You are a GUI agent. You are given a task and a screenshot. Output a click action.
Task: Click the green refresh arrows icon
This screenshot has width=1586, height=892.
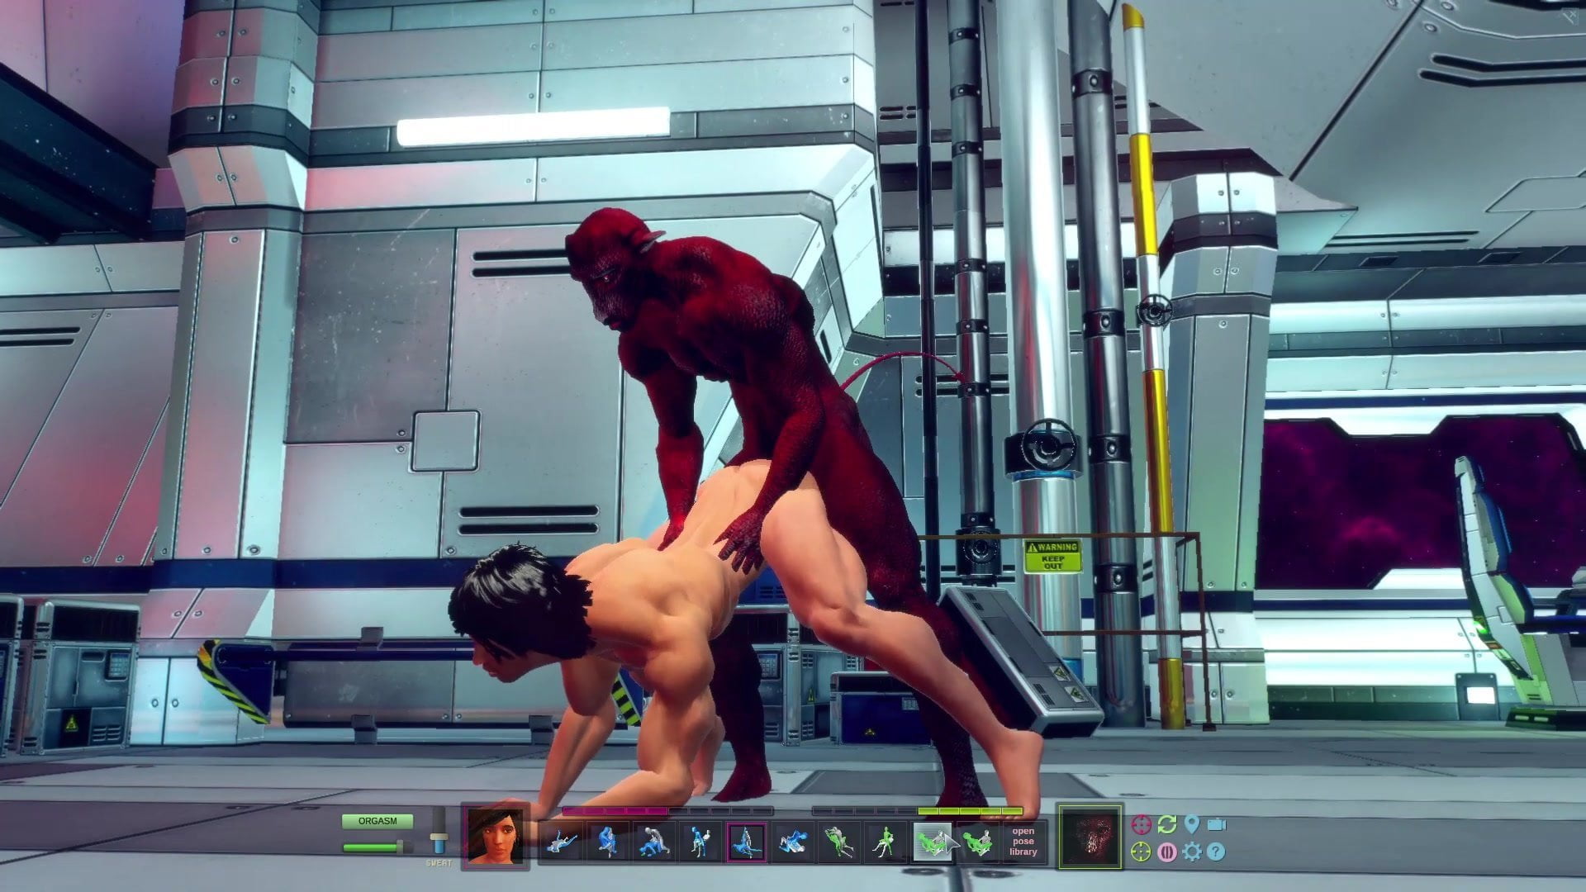[x=1166, y=824]
